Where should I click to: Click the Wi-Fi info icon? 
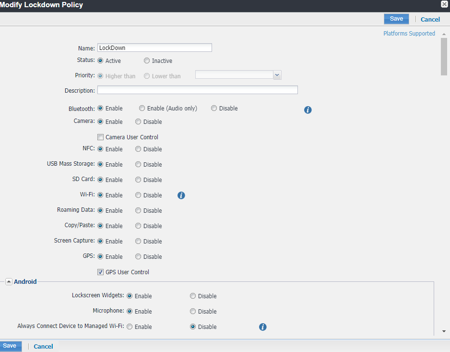tap(181, 195)
